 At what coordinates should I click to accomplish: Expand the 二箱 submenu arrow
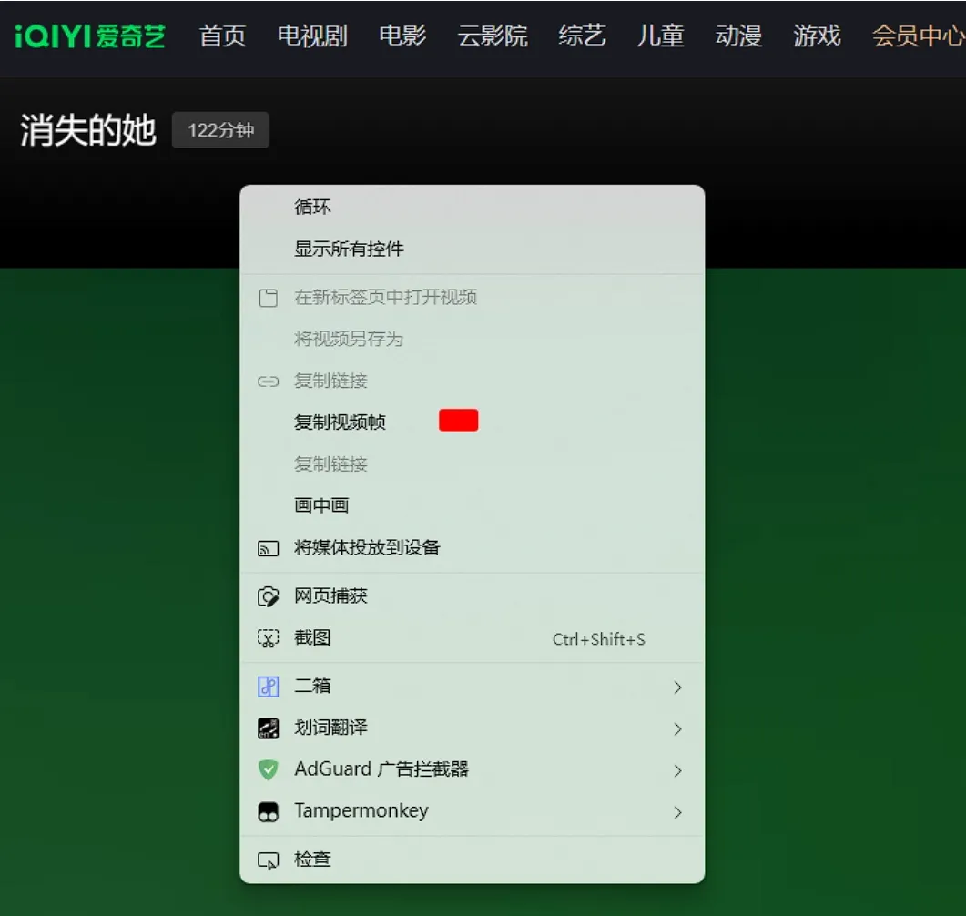677,687
